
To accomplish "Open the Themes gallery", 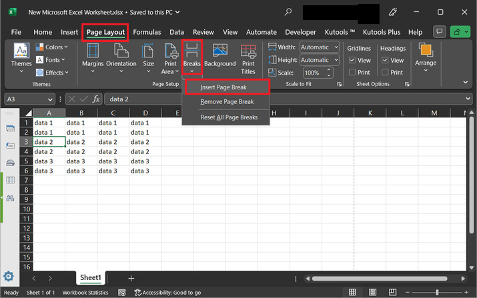I will (21, 59).
